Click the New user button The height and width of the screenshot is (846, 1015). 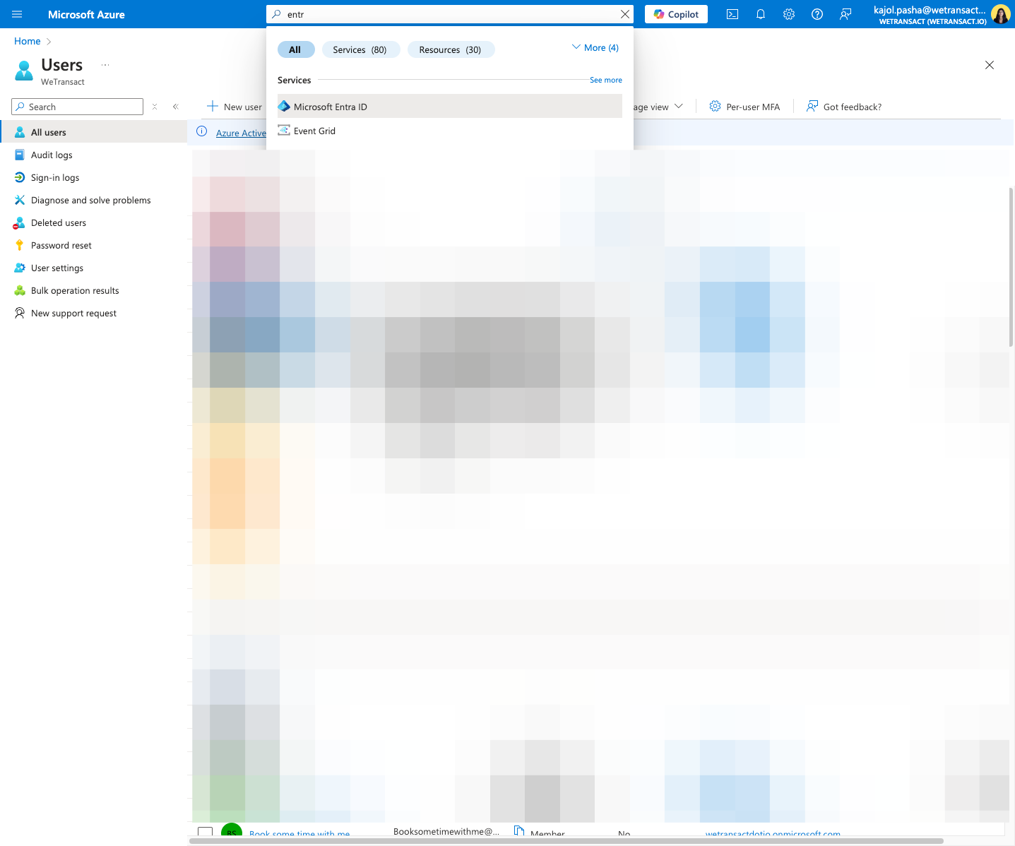coord(235,107)
